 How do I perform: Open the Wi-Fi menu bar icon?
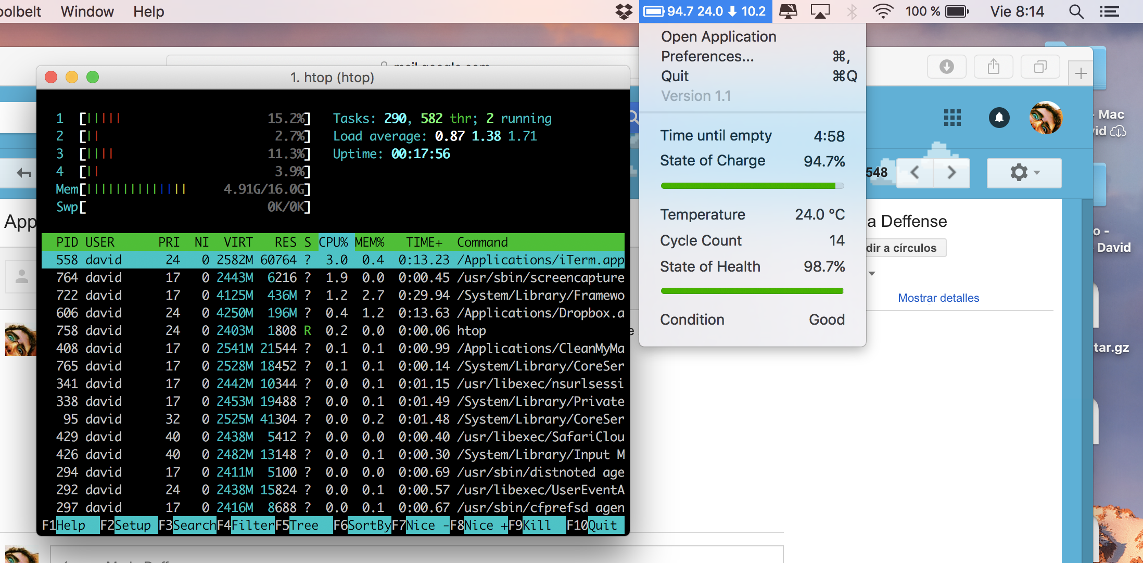[x=883, y=11]
